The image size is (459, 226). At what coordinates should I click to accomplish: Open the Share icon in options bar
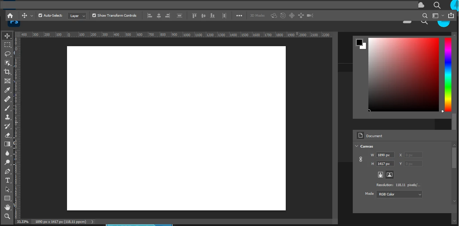[451, 16]
